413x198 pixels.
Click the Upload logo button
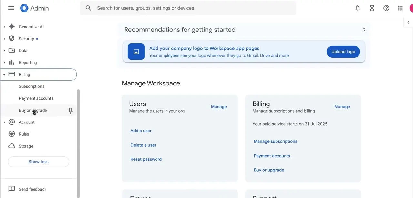click(343, 52)
